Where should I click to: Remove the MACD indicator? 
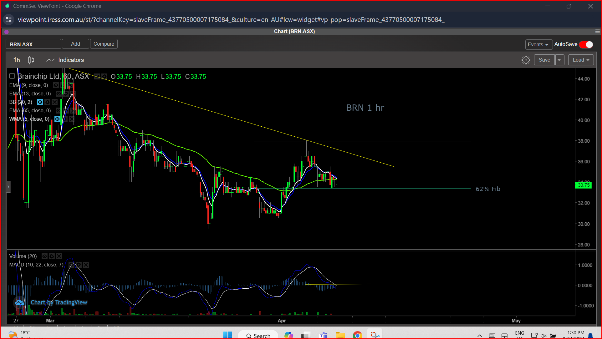[x=86, y=265]
